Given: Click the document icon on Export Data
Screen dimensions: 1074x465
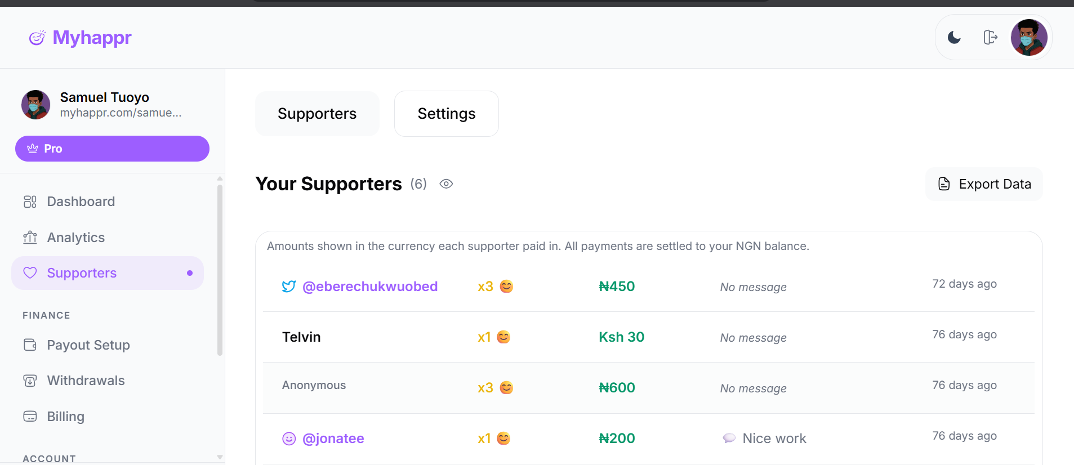Looking at the screenshot, I should (x=944, y=184).
